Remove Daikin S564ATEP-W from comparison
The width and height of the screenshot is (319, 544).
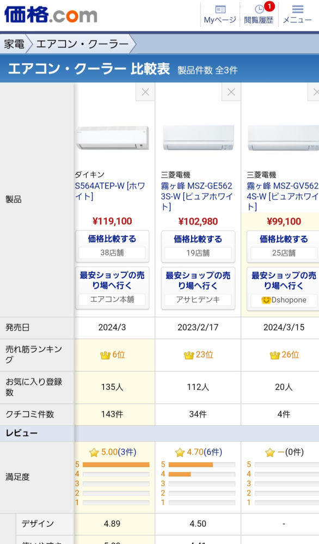coord(145,92)
